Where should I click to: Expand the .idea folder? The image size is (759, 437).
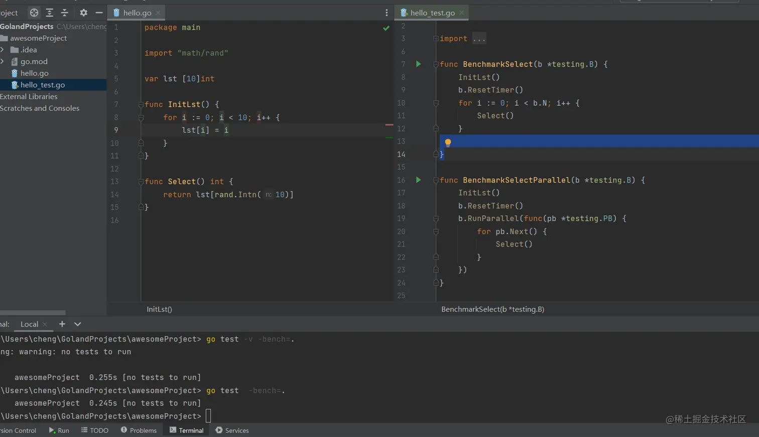pyautogui.click(x=3, y=50)
